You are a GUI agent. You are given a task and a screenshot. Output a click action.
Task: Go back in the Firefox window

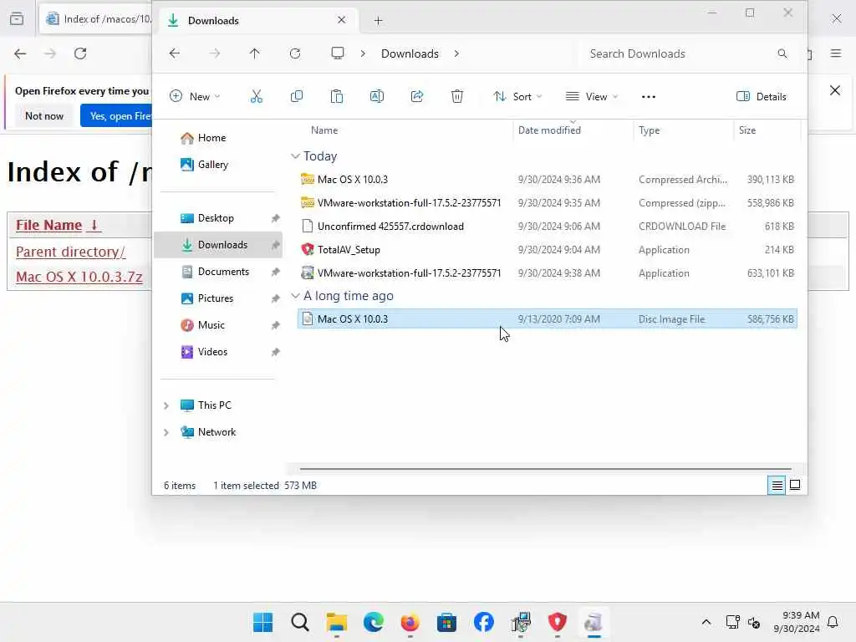[20, 53]
